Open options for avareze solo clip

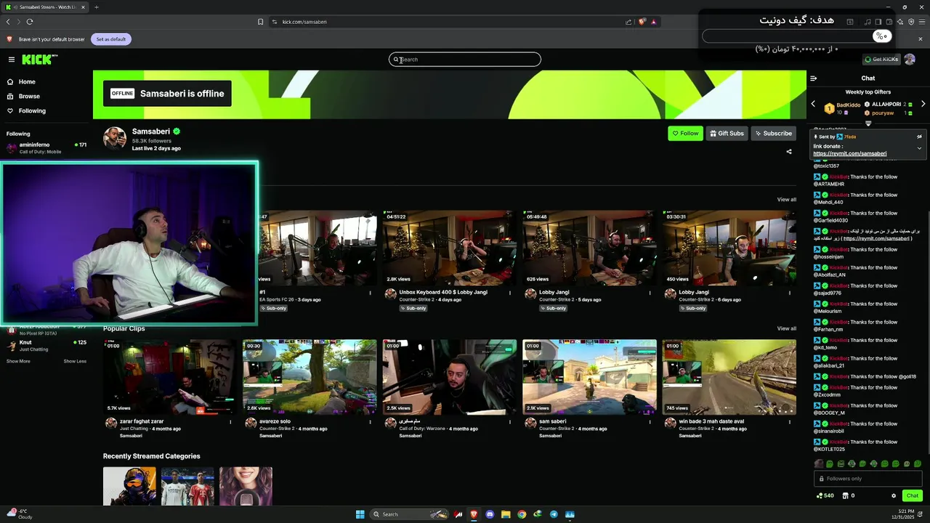371,422
